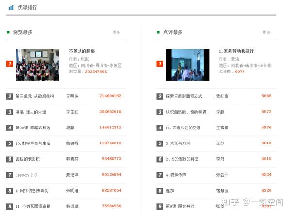Click rank 6 badge beside 圆柱的表面积
291x214 pixels.
click(x=10, y=159)
